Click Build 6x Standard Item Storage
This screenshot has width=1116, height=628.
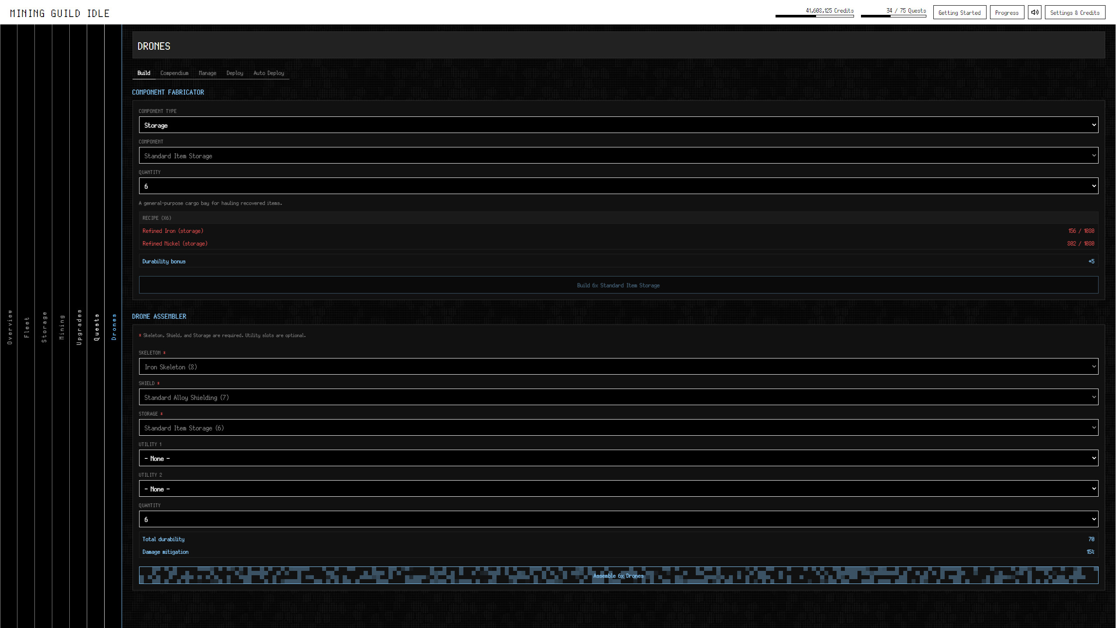point(618,285)
